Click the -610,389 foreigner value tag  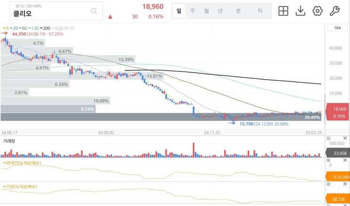click(x=338, y=177)
